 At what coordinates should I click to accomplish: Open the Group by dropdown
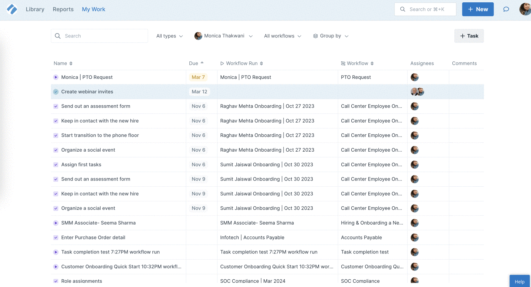pyautogui.click(x=330, y=36)
